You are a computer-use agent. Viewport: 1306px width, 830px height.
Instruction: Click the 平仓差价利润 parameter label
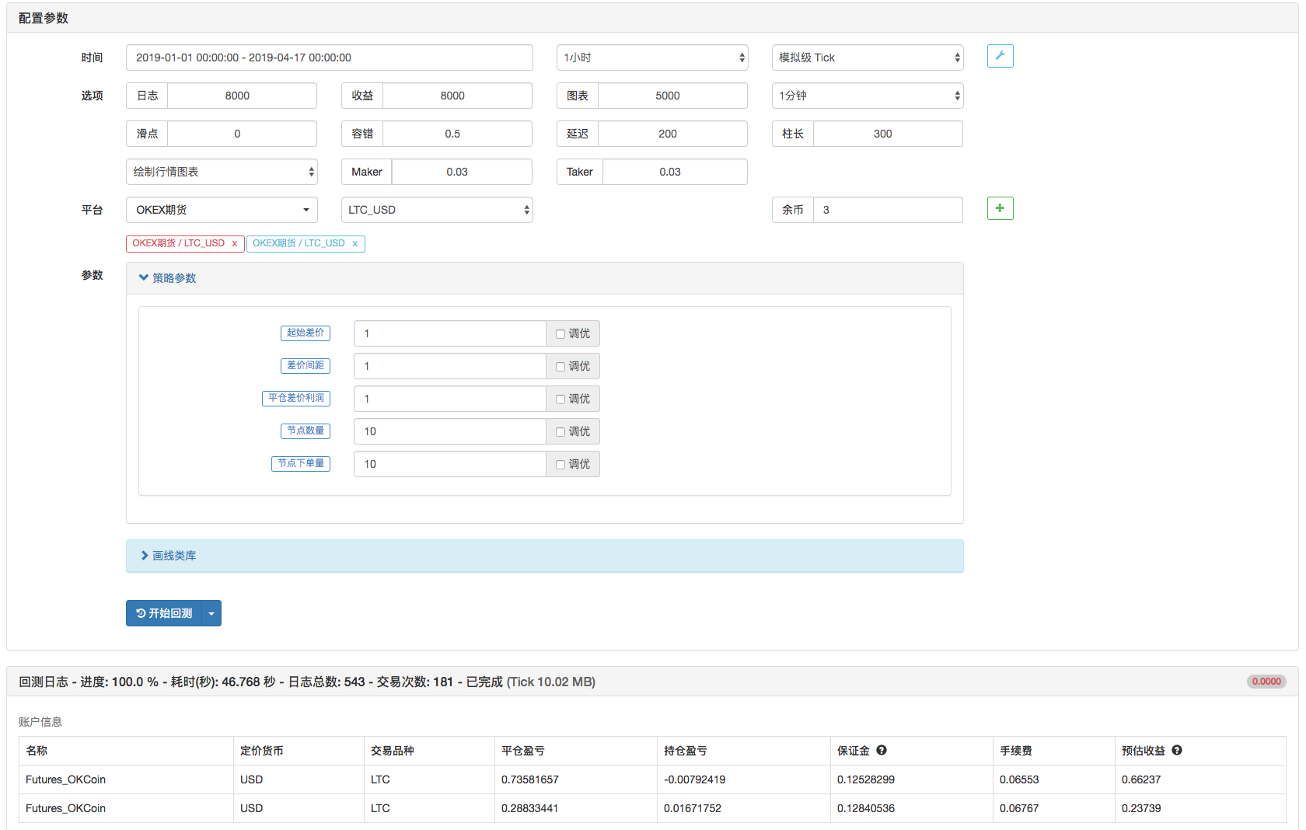[x=296, y=398]
